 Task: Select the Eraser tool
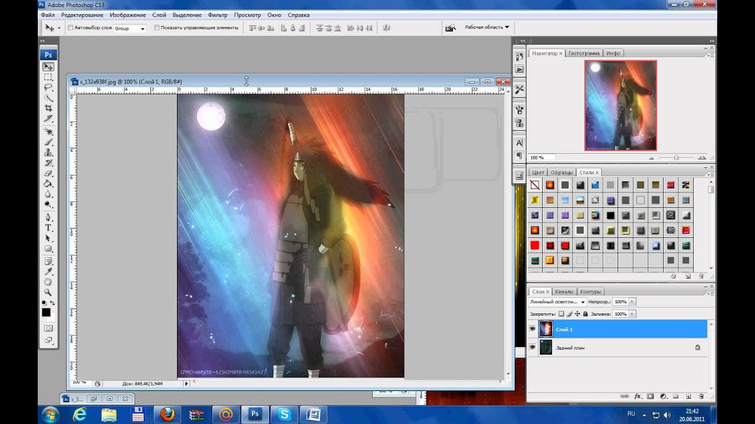click(x=48, y=173)
